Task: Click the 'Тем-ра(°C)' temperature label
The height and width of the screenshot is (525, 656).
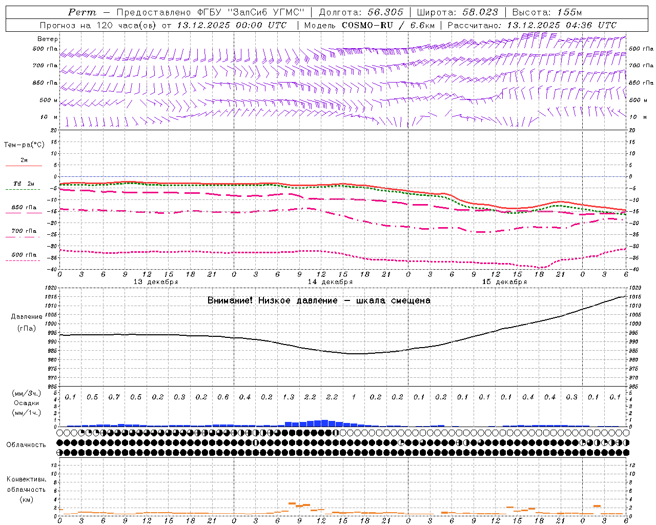Action: click(24, 145)
